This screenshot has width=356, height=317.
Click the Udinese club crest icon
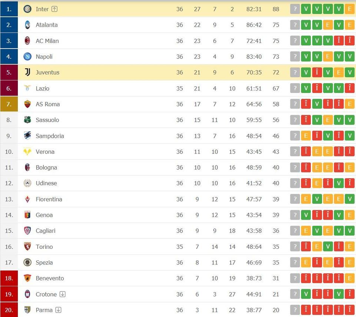[27, 183]
